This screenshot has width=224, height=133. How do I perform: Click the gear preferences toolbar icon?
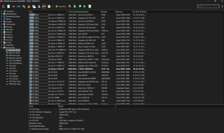34,6
